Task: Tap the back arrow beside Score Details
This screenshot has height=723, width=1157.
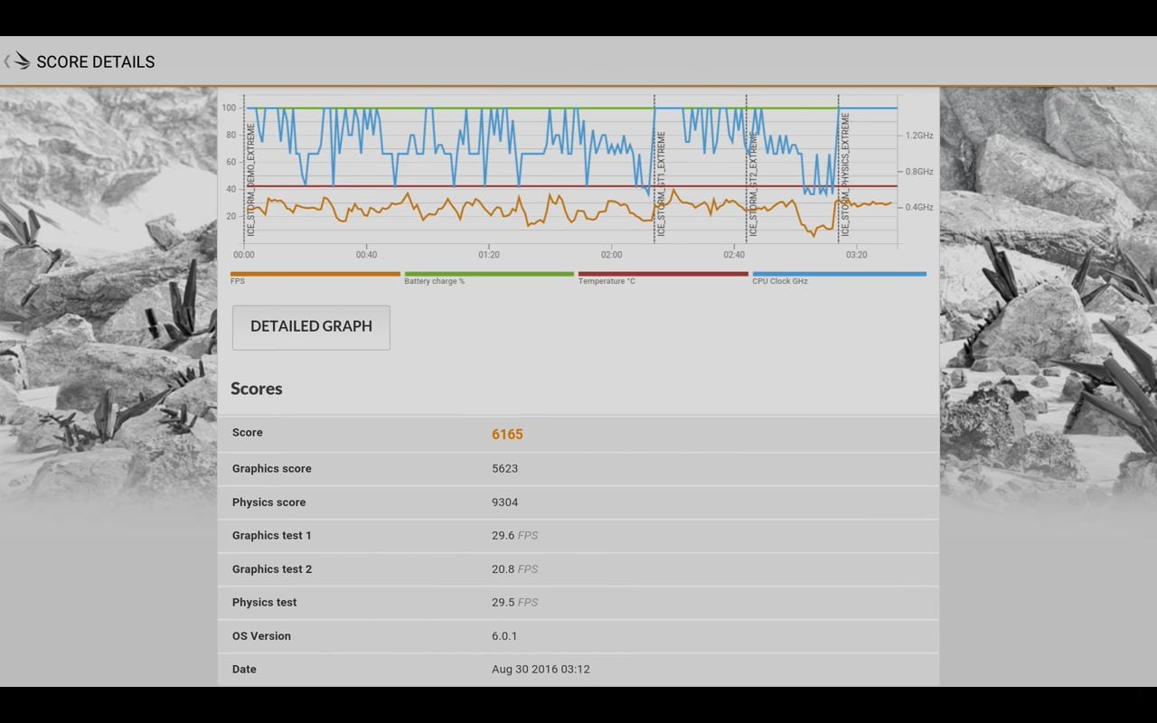Action: point(6,61)
